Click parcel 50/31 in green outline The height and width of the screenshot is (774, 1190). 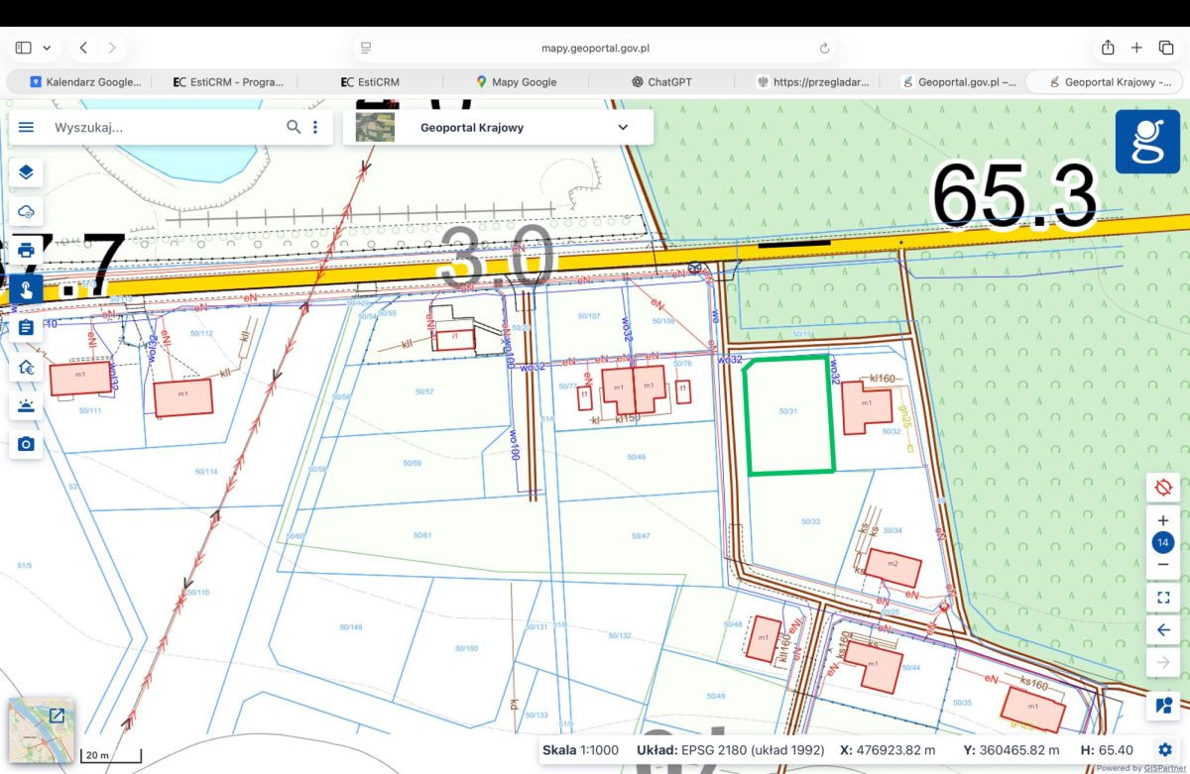(788, 414)
